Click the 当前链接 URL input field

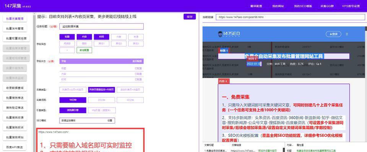[290, 17]
